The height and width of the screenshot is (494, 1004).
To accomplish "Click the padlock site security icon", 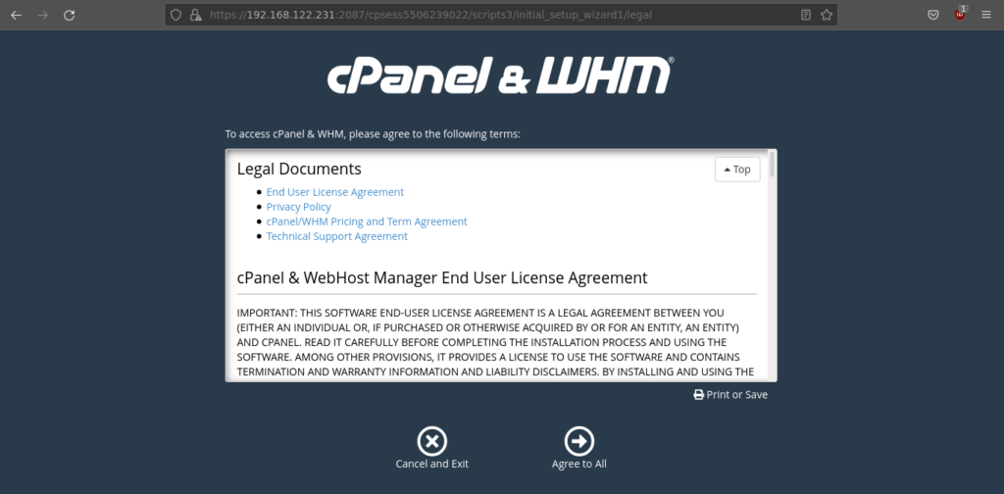I will (x=196, y=15).
